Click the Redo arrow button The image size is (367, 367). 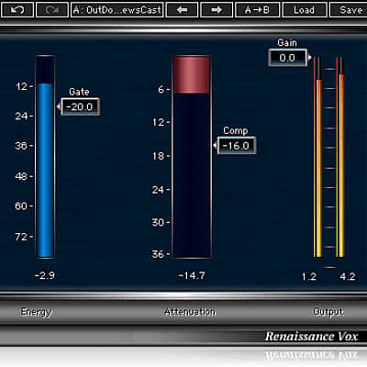pyautogui.click(x=52, y=10)
